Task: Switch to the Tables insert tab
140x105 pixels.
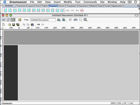Action: pos(45,6)
